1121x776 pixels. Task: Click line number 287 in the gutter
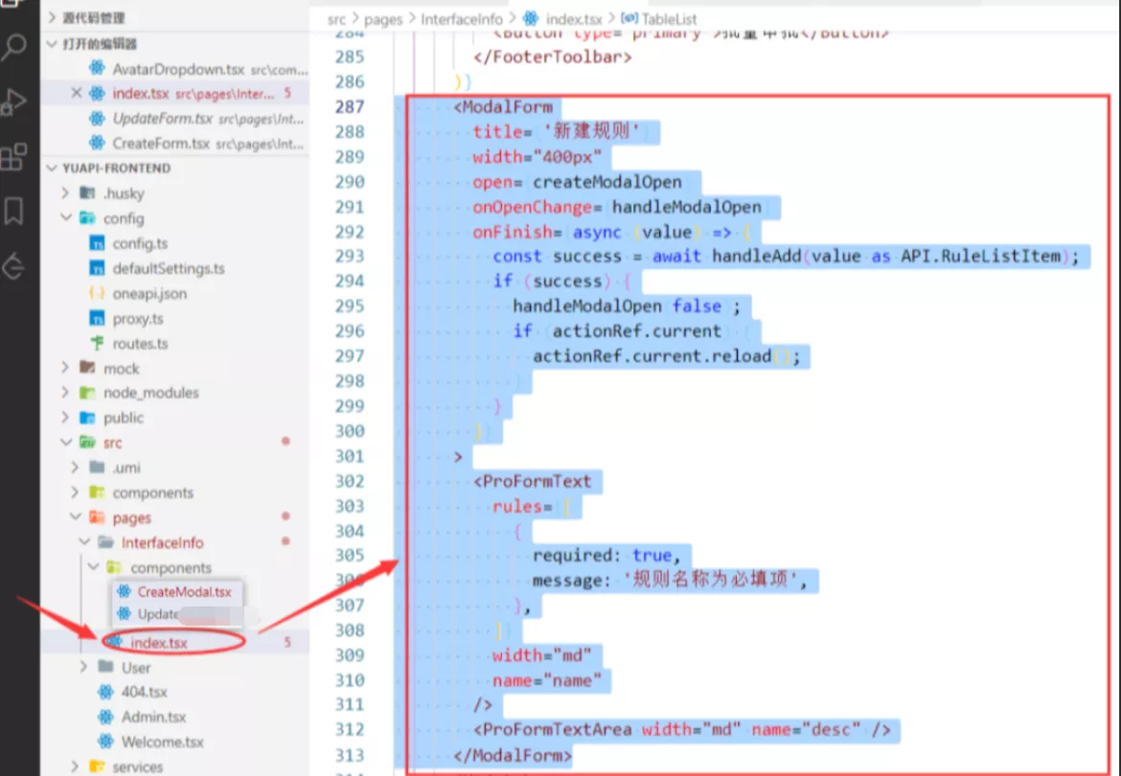[x=350, y=106]
